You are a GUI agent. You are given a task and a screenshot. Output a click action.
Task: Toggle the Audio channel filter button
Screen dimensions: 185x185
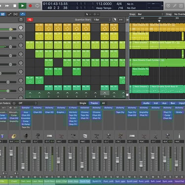point(146,103)
